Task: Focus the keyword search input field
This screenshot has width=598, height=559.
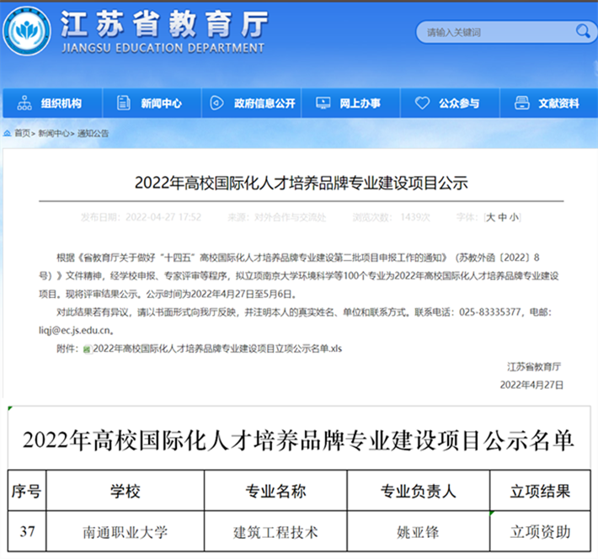Action: pos(506,32)
